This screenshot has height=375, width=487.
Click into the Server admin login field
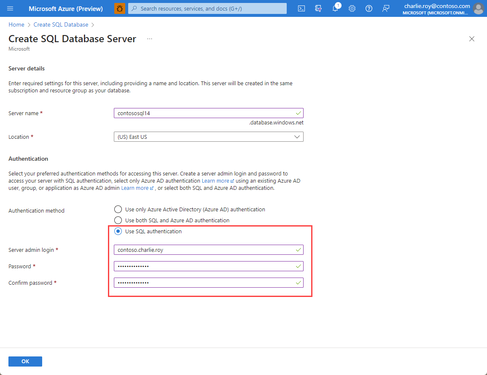click(209, 250)
